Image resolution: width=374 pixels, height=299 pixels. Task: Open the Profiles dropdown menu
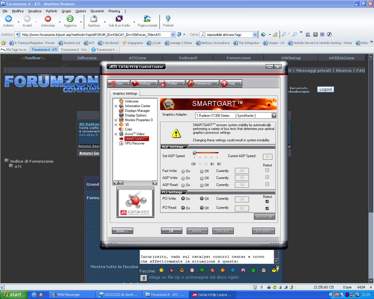172,84
